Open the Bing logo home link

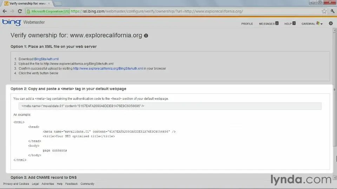pos(12,22)
